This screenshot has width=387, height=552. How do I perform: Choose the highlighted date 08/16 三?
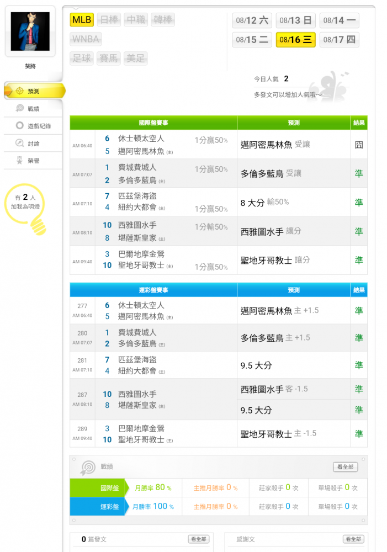295,40
